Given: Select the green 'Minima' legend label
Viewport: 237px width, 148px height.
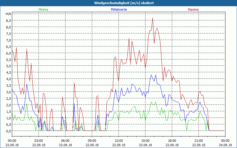Looking at the screenshot, I should tap(43, 9).
